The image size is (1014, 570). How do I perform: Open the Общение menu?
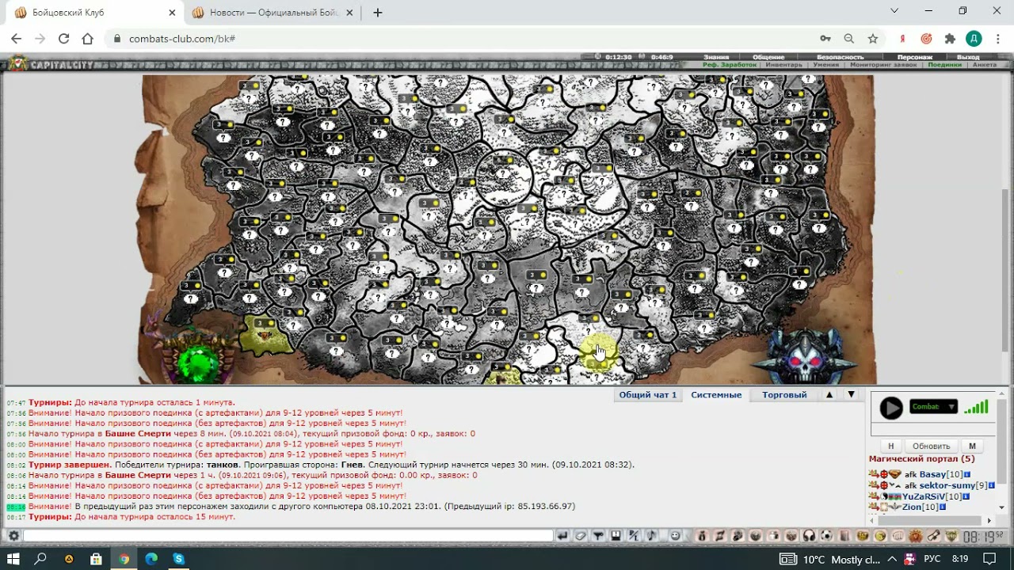[x=768, y=57]
